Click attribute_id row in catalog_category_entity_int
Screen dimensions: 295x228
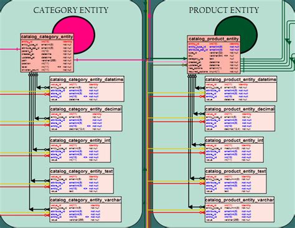coord(80,151)
